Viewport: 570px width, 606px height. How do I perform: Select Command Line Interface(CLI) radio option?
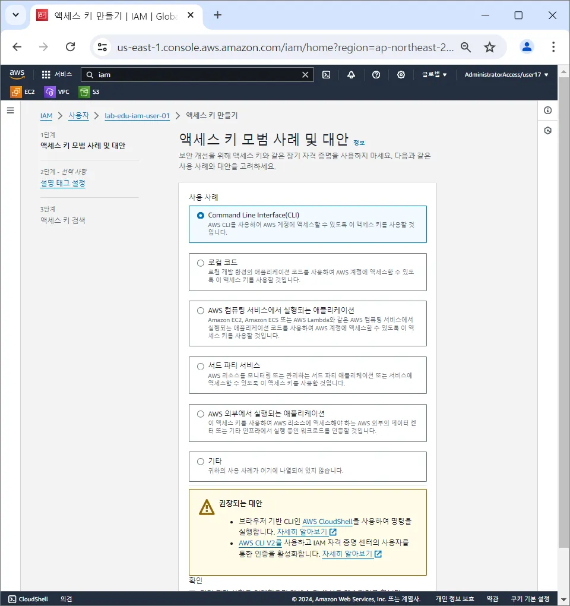tap(201, 215)
